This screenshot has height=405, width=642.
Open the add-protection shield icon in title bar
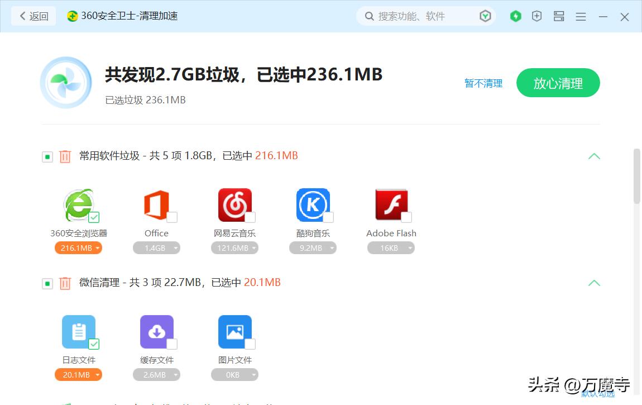coord(536,16)
